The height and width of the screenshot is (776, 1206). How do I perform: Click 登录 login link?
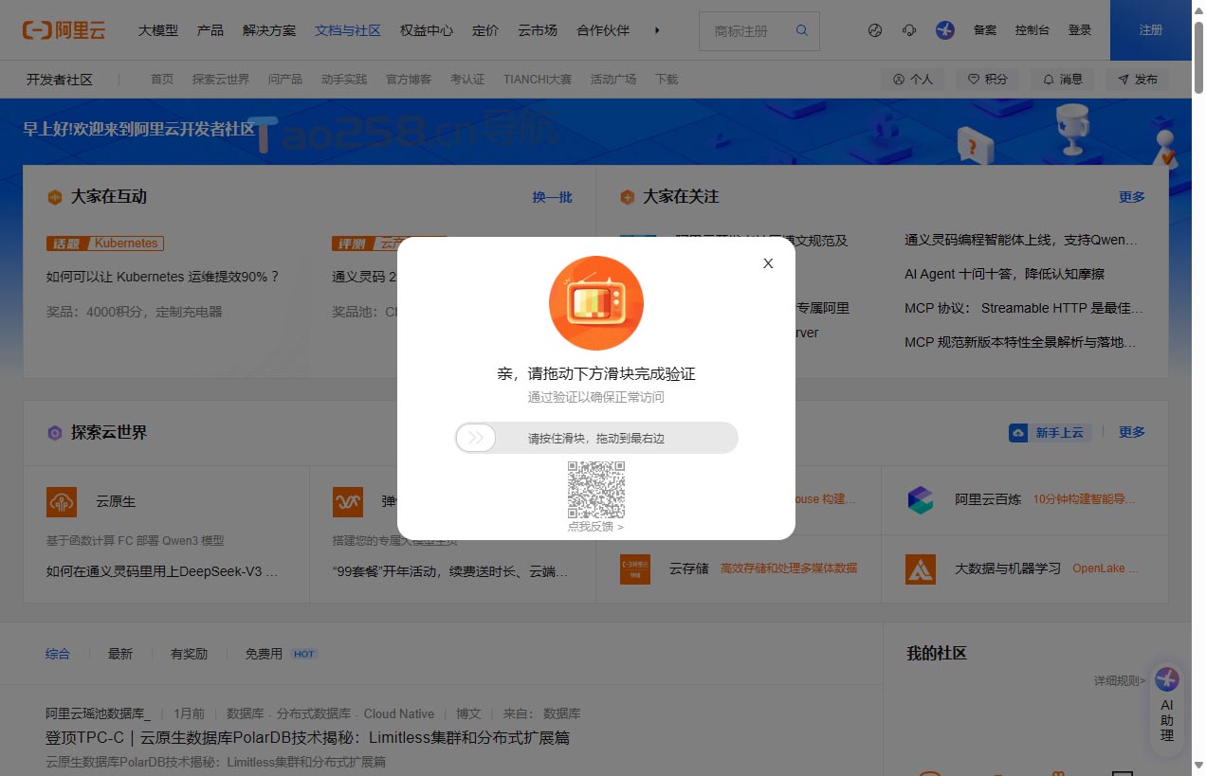tap(1079, 30)
